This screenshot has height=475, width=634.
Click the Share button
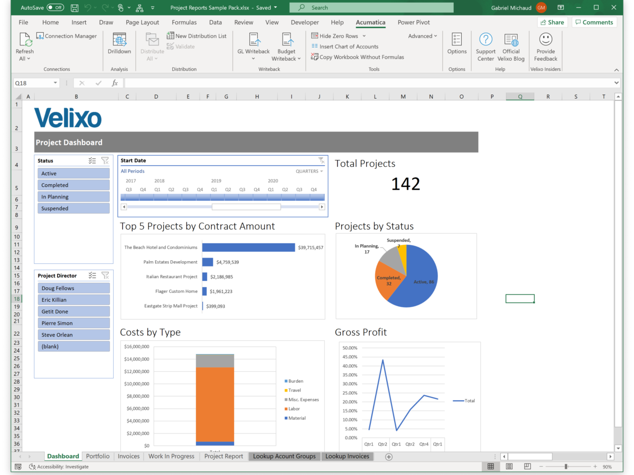(552, 22)
